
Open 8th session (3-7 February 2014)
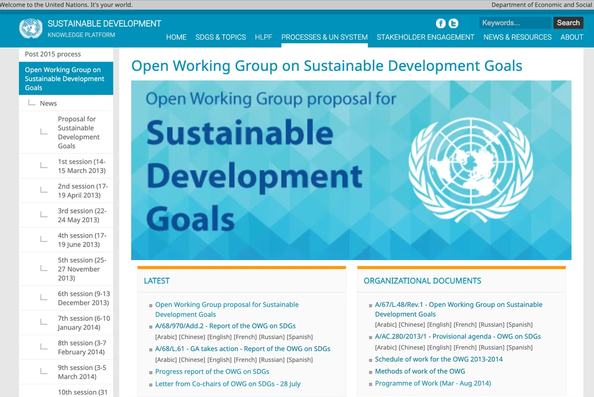click(82, 347)
